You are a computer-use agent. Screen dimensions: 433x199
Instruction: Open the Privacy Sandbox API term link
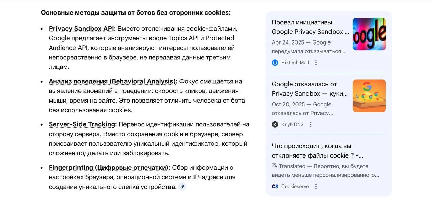[82, 29]
